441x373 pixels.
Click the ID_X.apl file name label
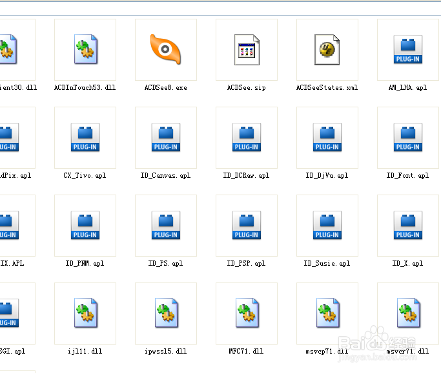click(x=408, y=263)
